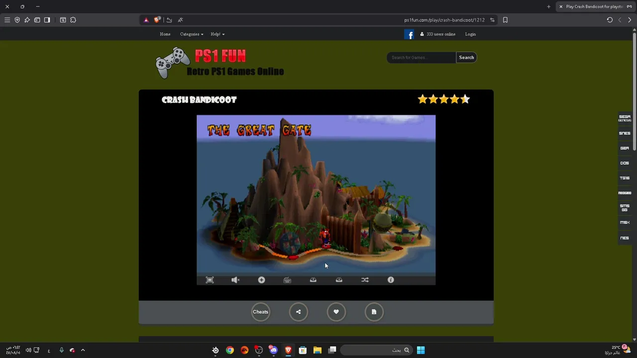Screen dimensions: 637x358
Task: Click the sparkle icon in browser toolbar
Action: point(27,20)
